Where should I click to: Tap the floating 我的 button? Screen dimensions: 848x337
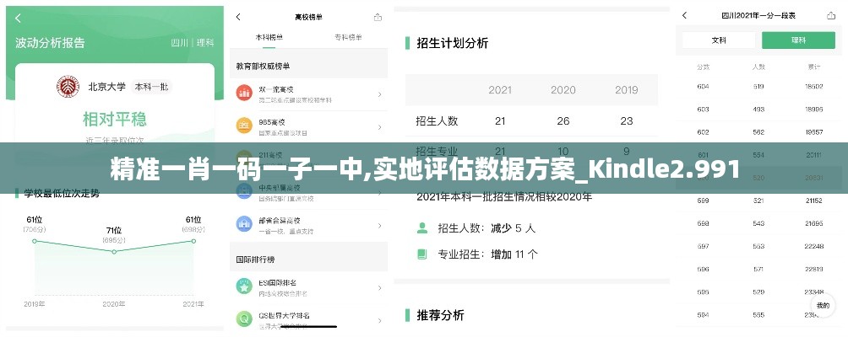click(x=823, y=306)
